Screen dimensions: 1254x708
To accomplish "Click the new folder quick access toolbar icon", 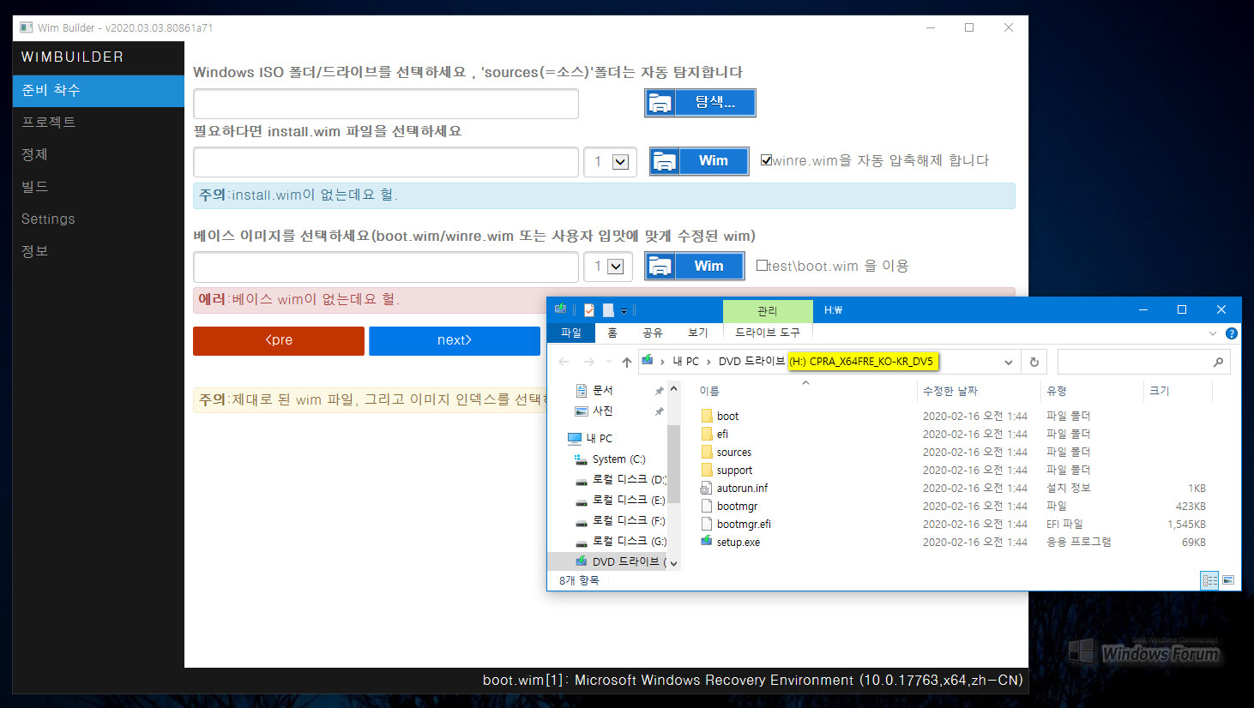I will click(608, 309).
